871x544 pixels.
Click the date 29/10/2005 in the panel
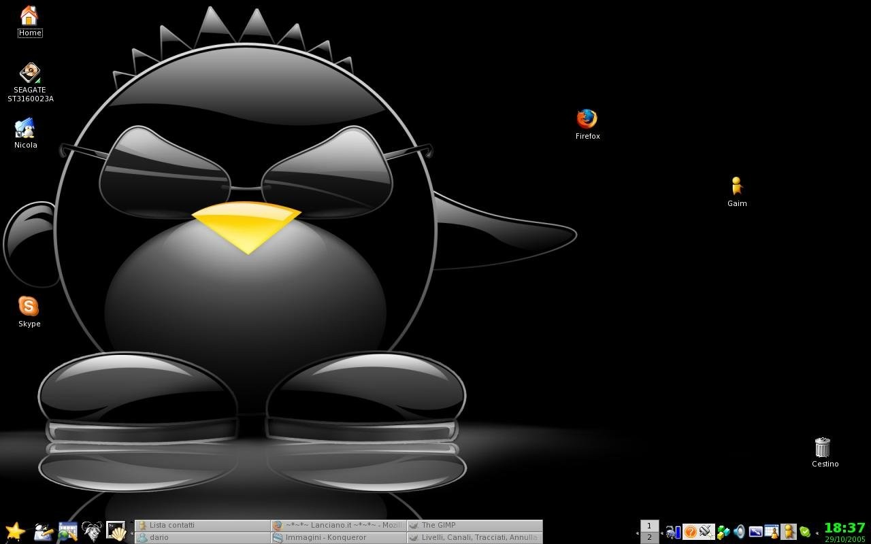tap(845, 539)
